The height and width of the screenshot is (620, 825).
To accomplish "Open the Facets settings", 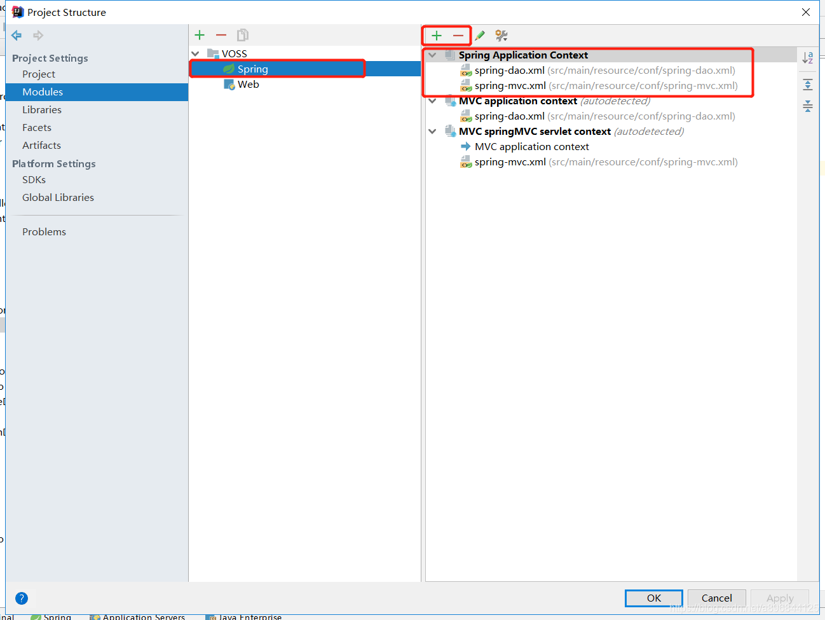I will point(37,128).
